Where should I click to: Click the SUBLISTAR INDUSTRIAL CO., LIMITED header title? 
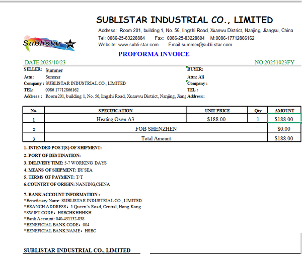184,20
